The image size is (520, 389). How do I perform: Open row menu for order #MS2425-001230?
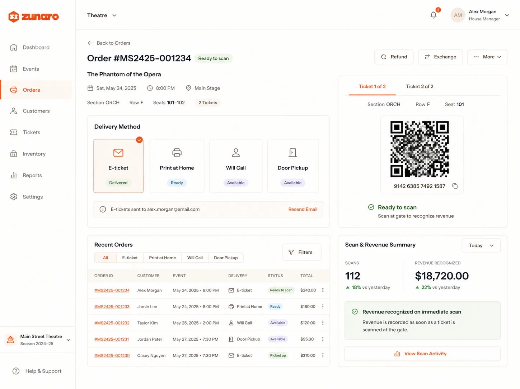coord(323,355)
